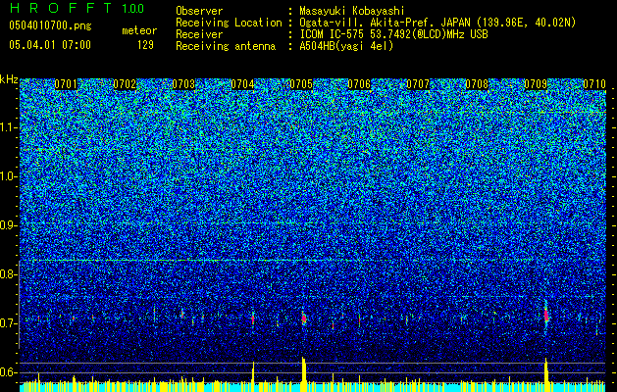
Task: Click the 0.6 kHz axis label
Action: point(8,372)
